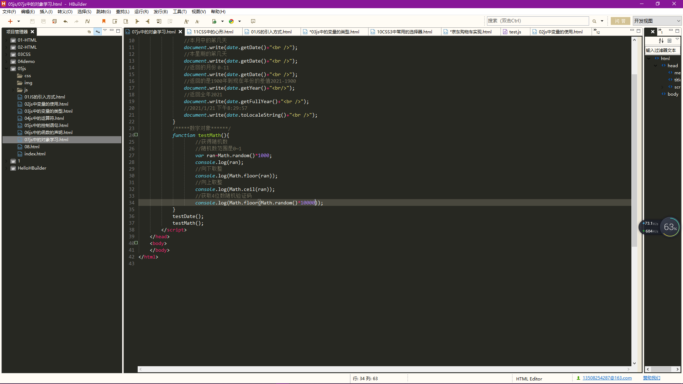
Task: Click the green Run in browser icon
Action: 214,21
